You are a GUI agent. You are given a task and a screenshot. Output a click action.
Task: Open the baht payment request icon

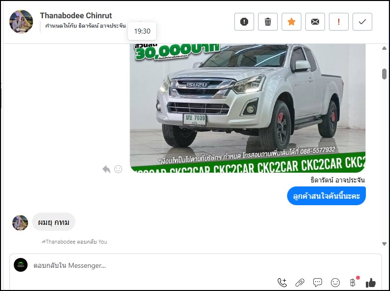(353, 283)
